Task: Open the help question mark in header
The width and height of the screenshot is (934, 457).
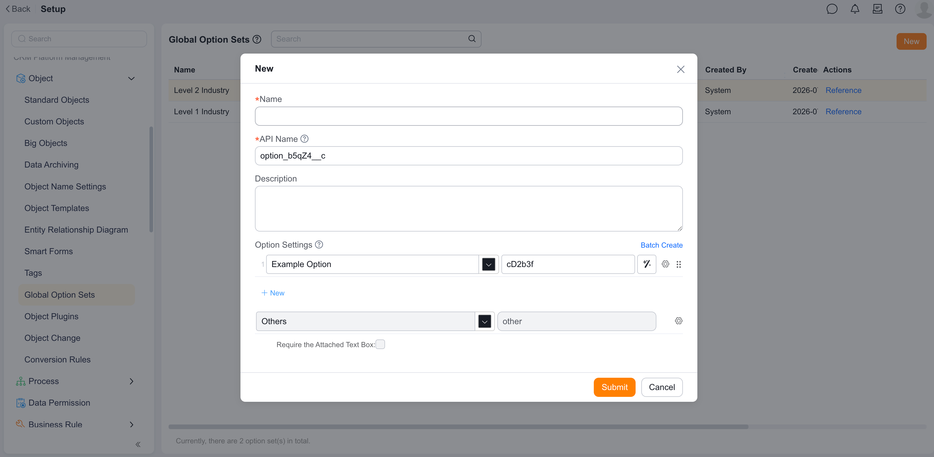Action: point(900,9)
